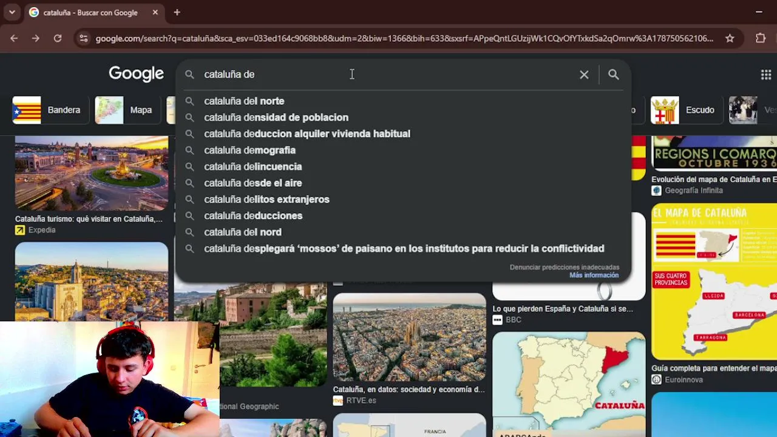The width and height of the screenshot is (777, 437).
Task: Open the "Más información" link
Action: (594, 276)
